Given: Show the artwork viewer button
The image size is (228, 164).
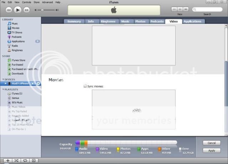Looking at the screenshot, I should click(34, 160).
